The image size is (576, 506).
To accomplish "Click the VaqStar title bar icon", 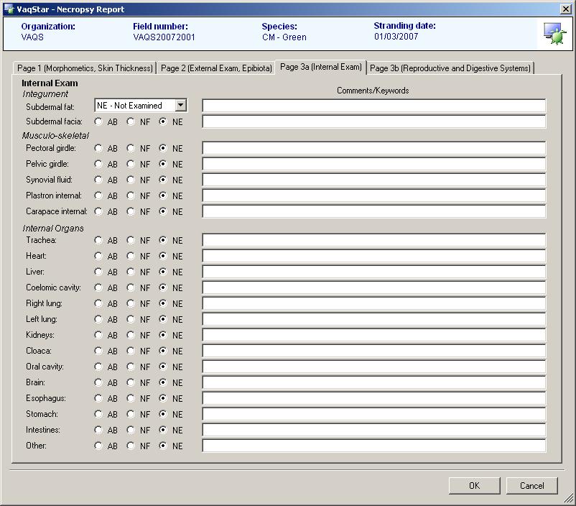I will (9, 9).
